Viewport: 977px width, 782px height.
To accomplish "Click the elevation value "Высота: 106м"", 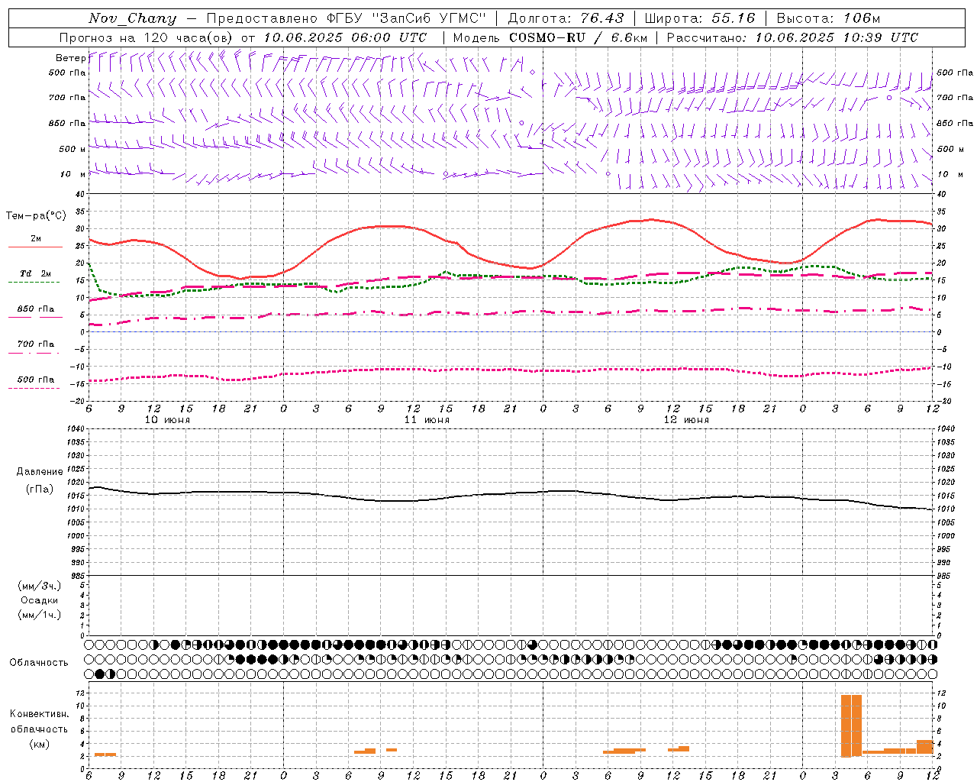I will 828,18.
